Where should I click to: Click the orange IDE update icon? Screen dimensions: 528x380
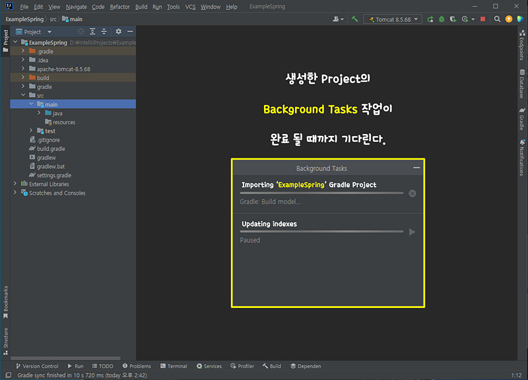509,19
